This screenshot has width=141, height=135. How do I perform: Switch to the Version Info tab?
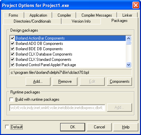81,21
